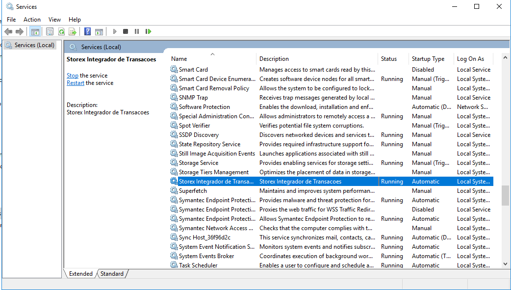Open the View menu
This screenshot has height=290, width=511.
point(55,20)
